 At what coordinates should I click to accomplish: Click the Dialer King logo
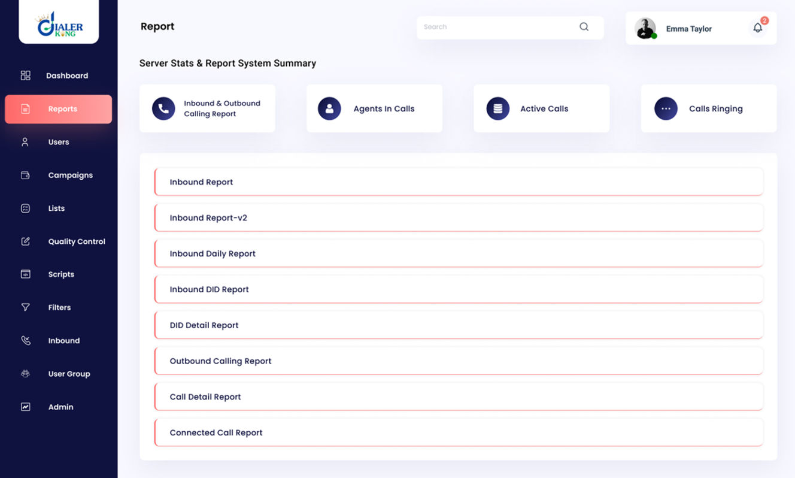(59, 24)
